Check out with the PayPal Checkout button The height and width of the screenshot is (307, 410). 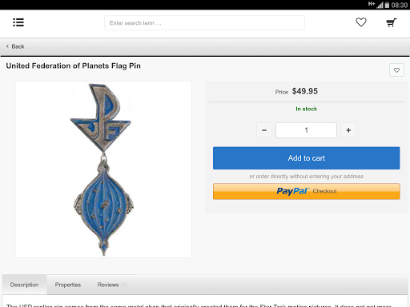[x=307, y=191]
